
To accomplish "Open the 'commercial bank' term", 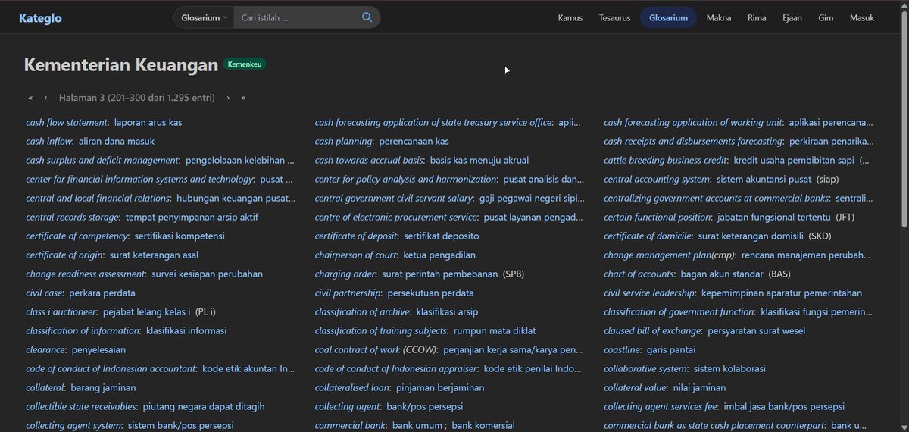I will tap(351, 425).
